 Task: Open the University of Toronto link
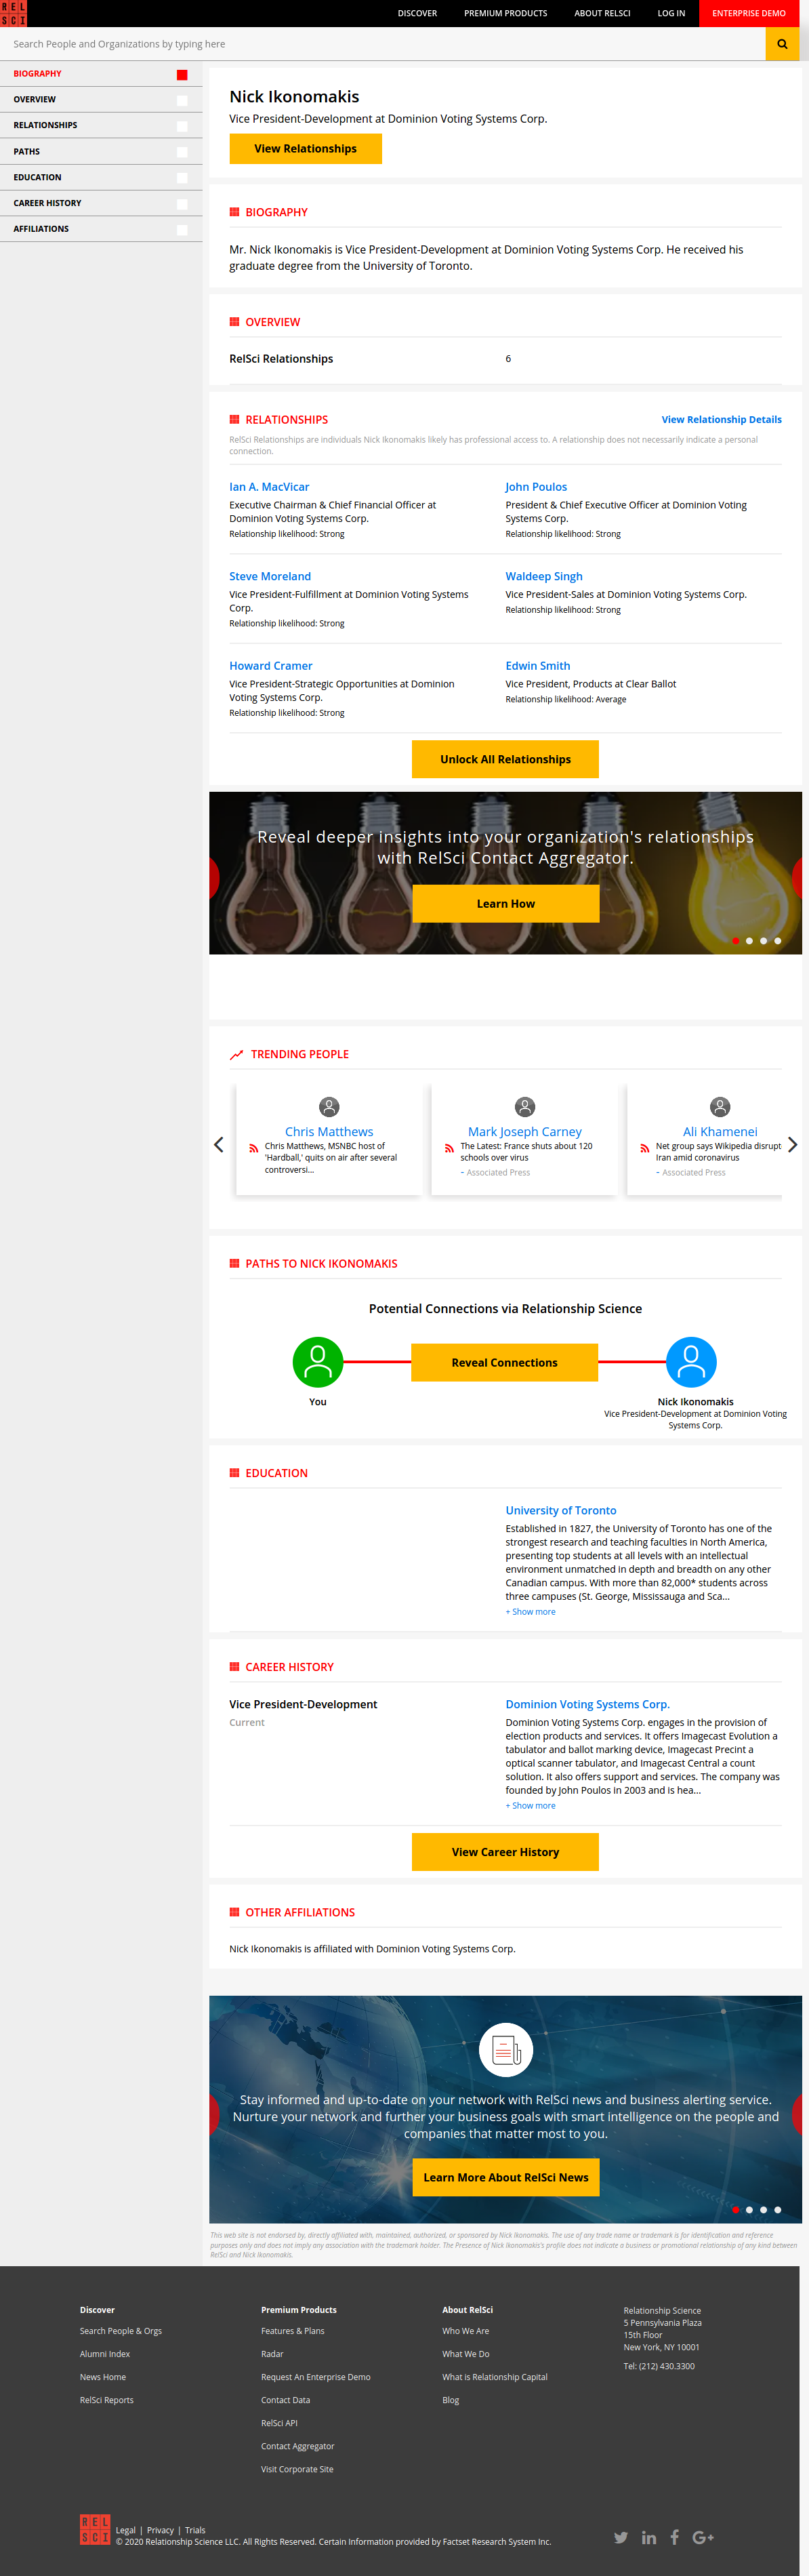pyautogui.click(x=561, y=1511)
